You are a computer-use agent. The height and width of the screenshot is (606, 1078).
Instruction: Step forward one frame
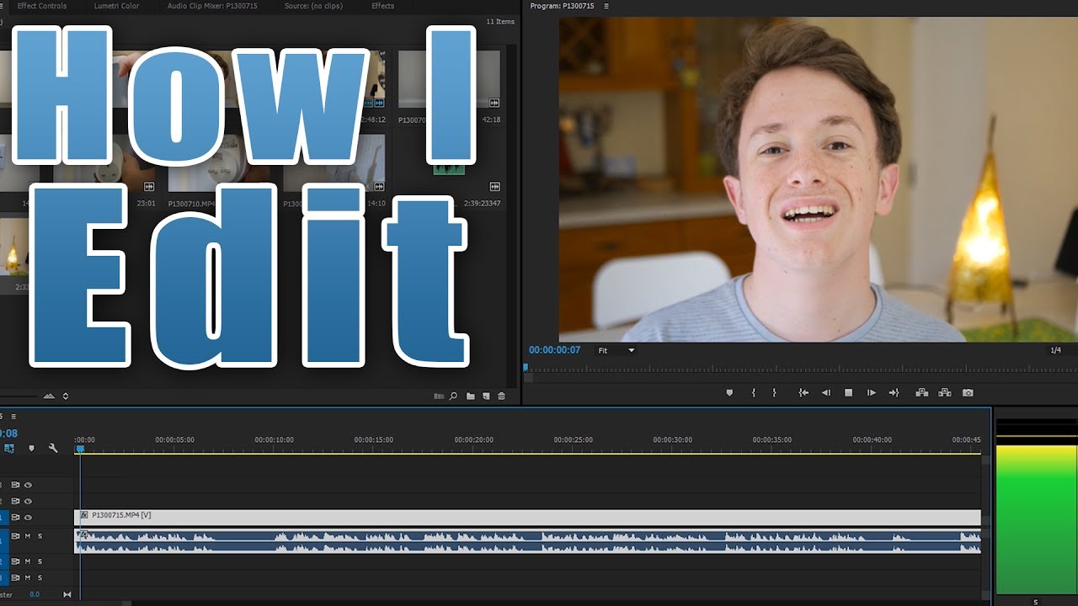tap(872, 393)
